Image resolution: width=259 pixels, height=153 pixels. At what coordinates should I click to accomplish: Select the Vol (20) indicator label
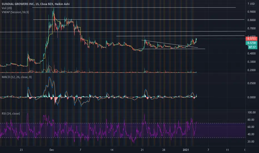pos(7,8)
